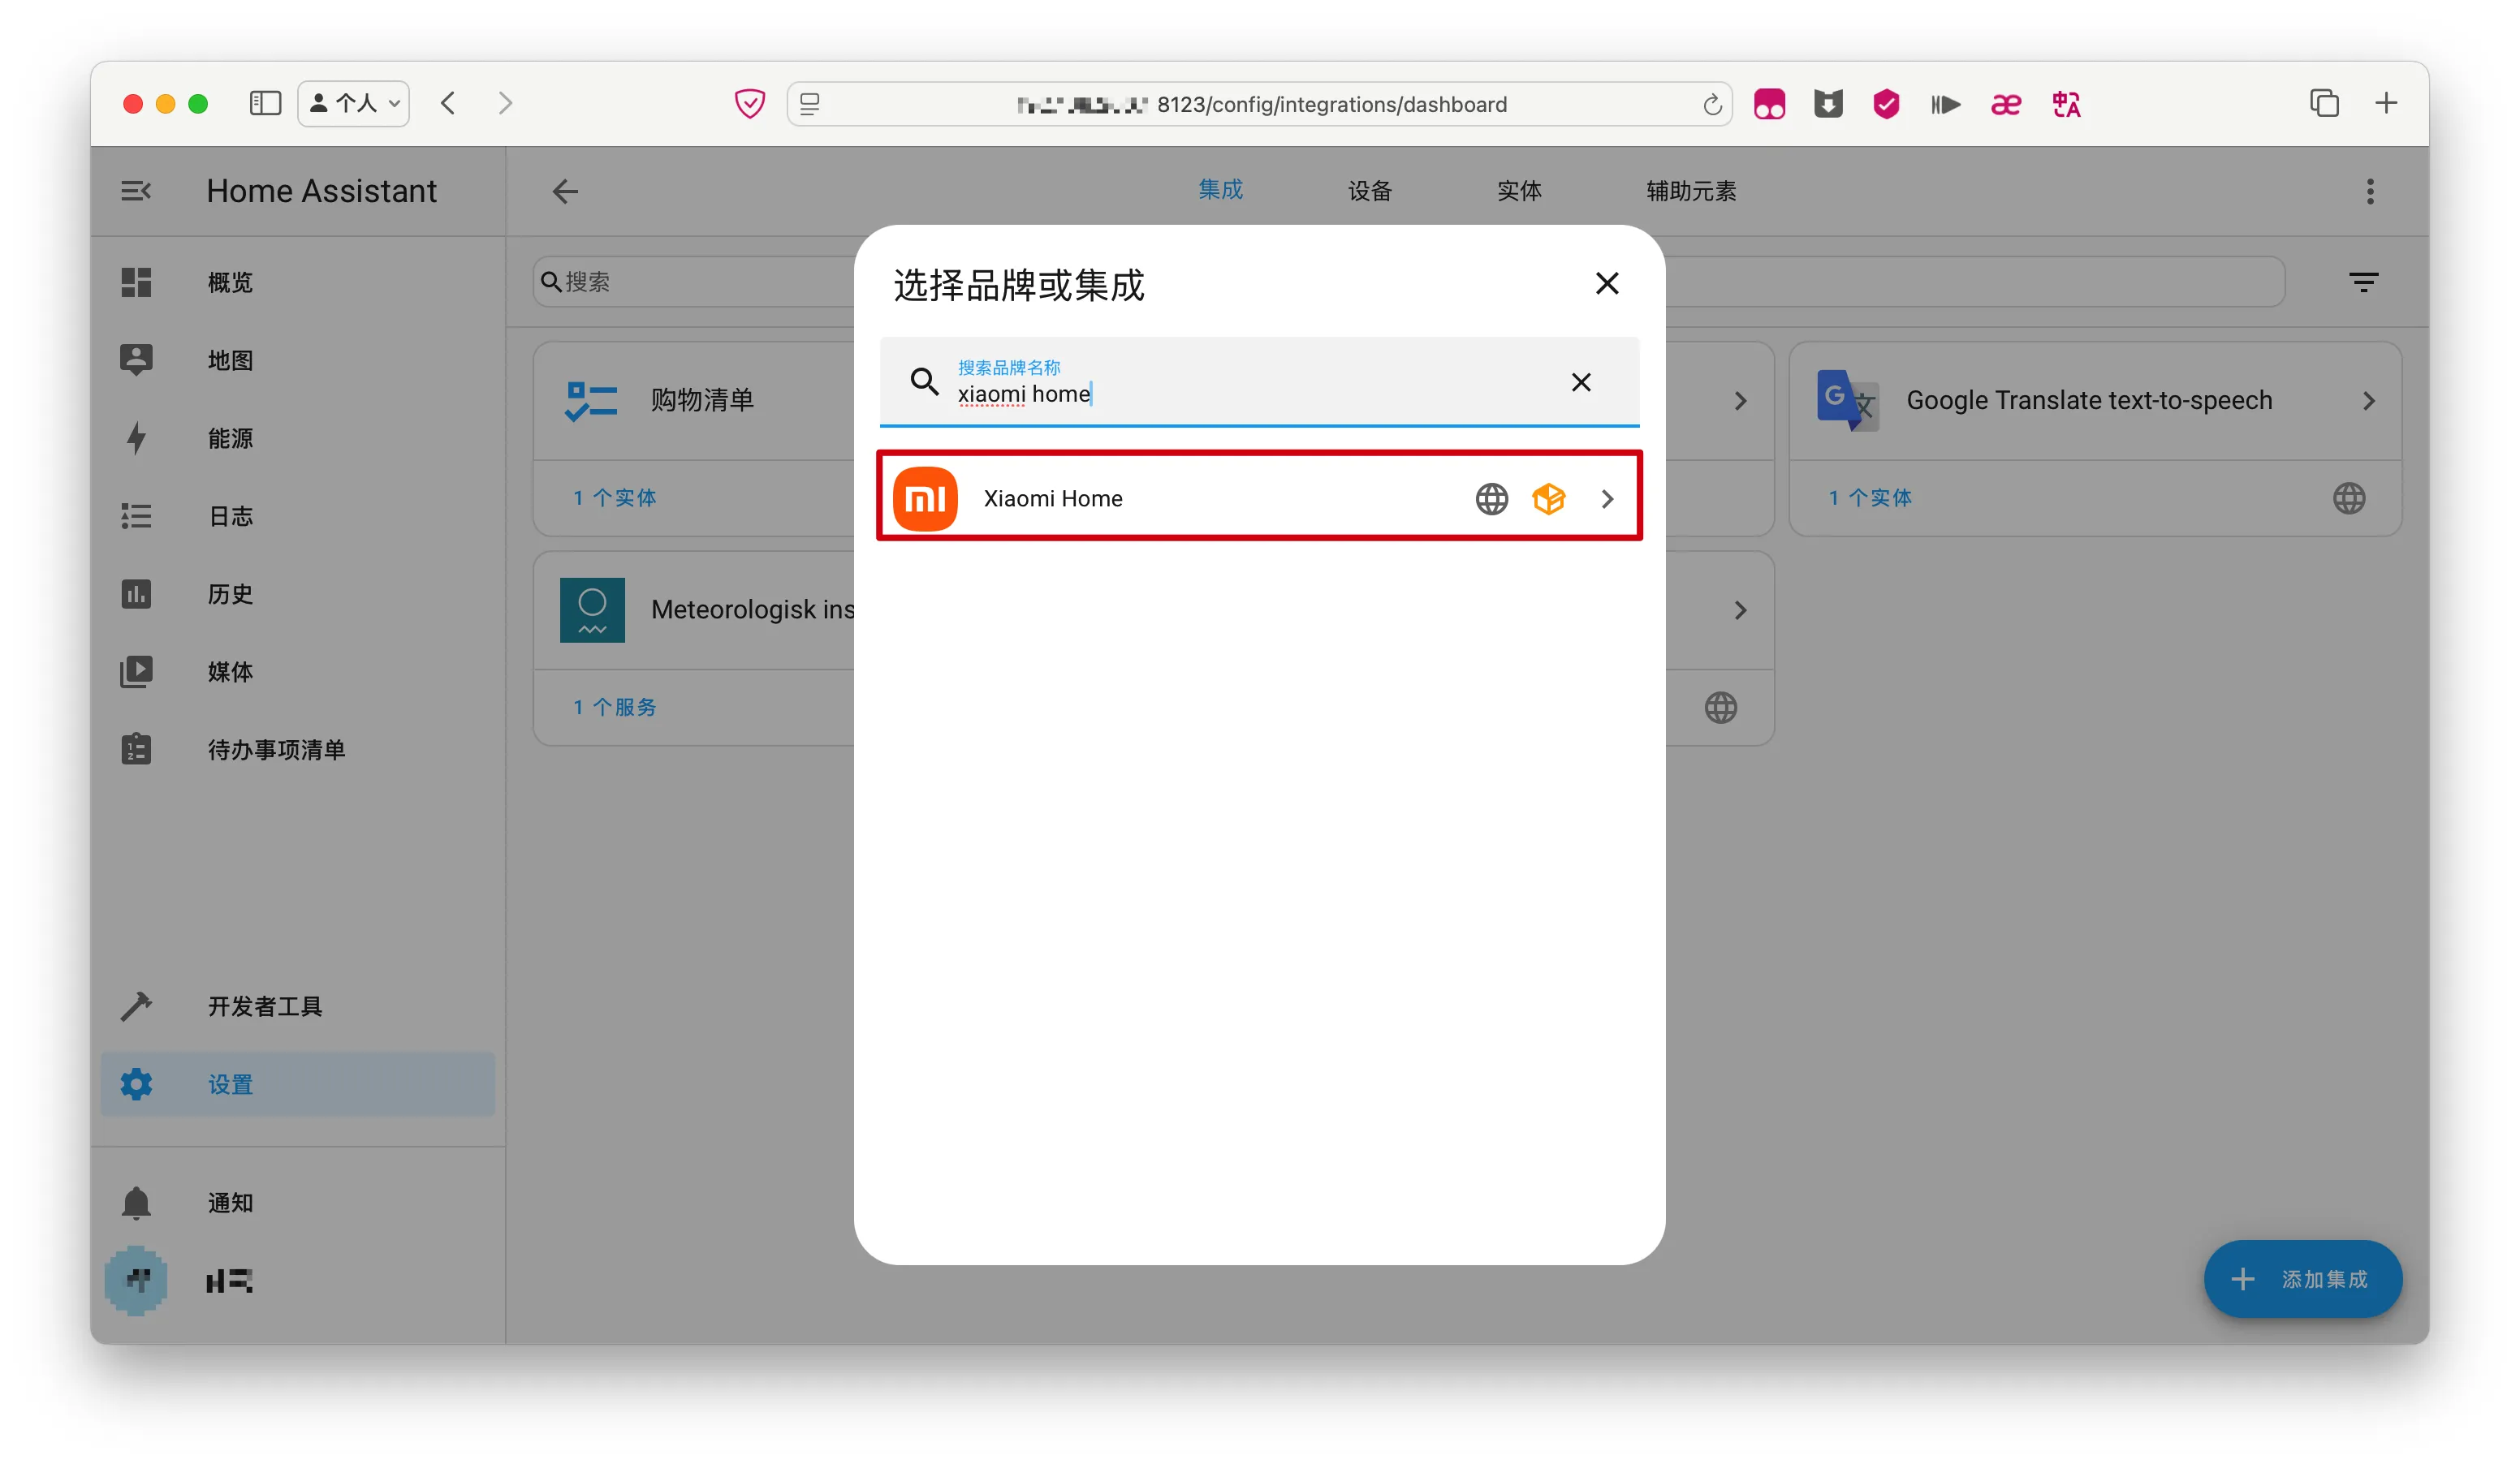Open the 概览 overview dashboard icon
Viewport: 2520px width, 1464px height.
pyautogui.click(x=136, y=282)
